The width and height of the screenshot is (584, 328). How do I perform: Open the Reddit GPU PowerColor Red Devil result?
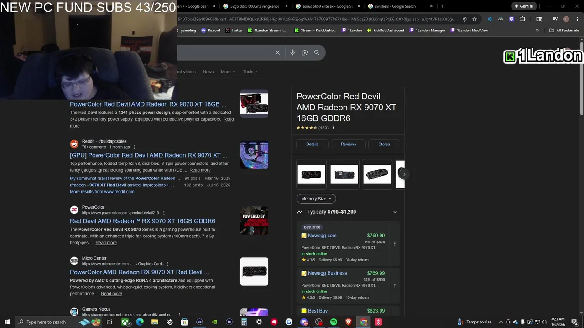[148, 155]
